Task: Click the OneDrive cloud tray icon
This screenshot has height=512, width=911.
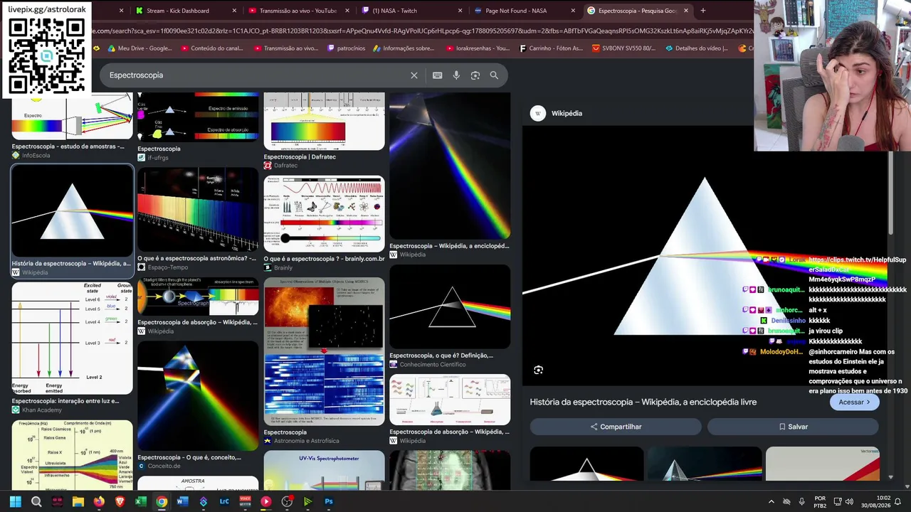Action: click(786, 501)
